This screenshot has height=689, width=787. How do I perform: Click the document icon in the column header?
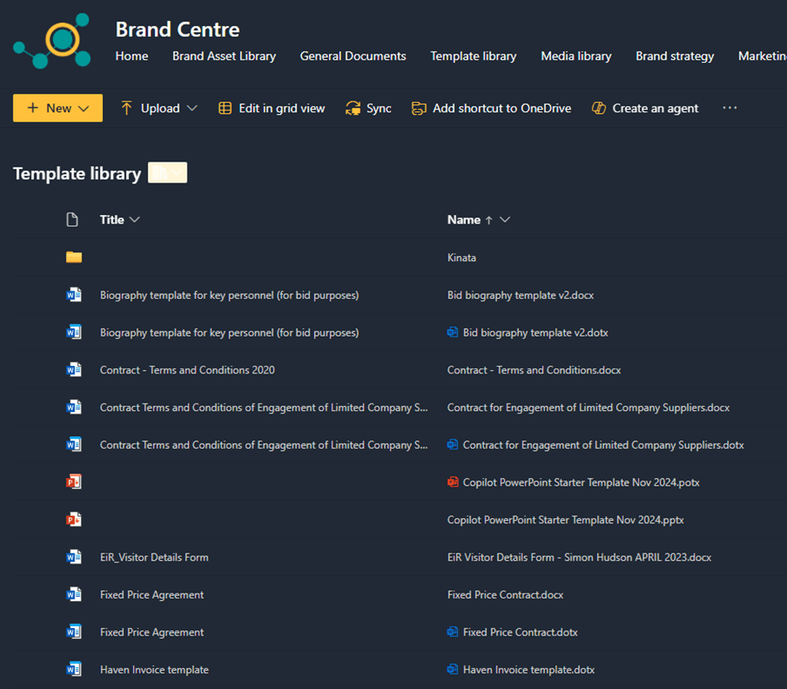[72, 219]
